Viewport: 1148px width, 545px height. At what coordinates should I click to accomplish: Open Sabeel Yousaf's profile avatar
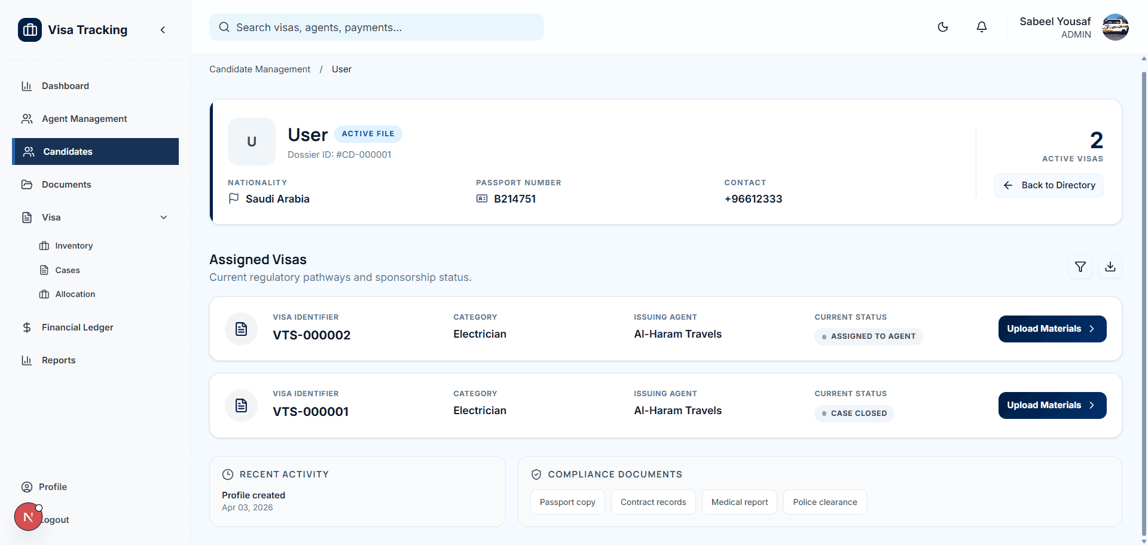coord(1115,27)
